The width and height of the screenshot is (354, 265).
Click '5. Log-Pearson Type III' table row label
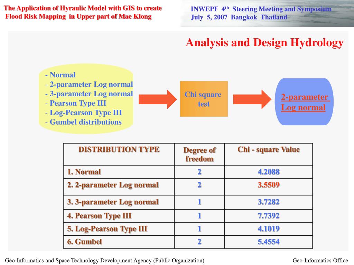(107, 229)
